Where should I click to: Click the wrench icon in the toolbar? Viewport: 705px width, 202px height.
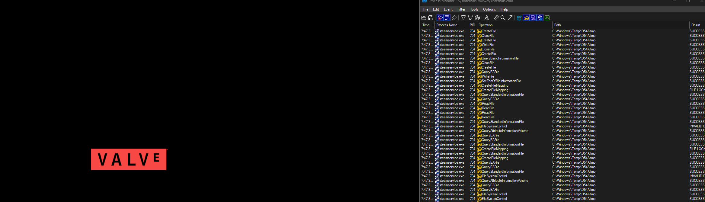point(496,18)
